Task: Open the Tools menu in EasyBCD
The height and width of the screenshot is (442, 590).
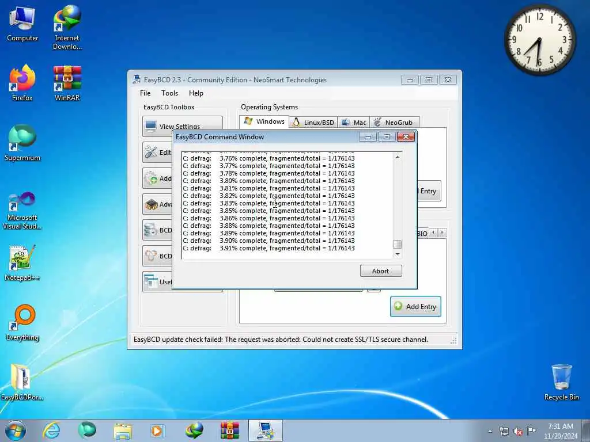Action: tap(170, 93)
